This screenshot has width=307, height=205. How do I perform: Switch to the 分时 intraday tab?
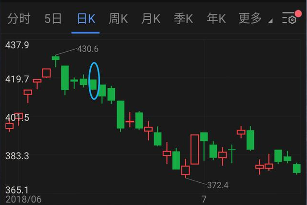pos(19,19)
